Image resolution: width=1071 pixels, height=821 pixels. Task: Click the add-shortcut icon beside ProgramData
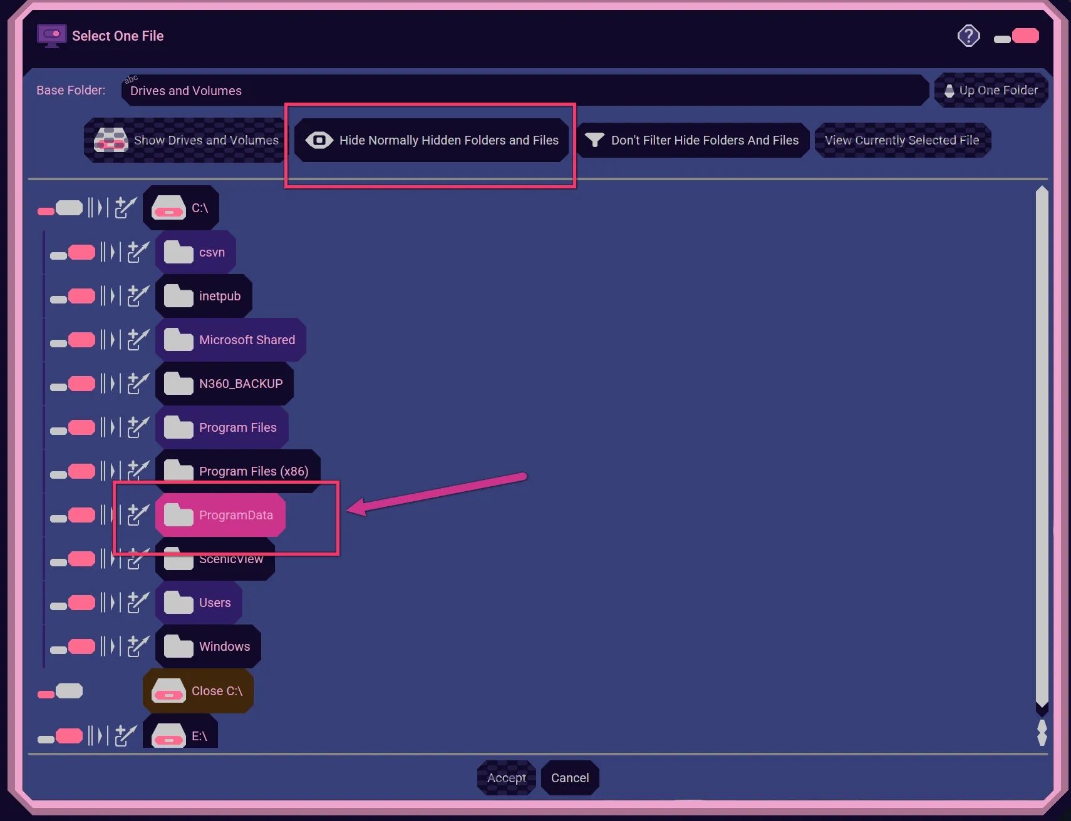(x=138, y=515)
